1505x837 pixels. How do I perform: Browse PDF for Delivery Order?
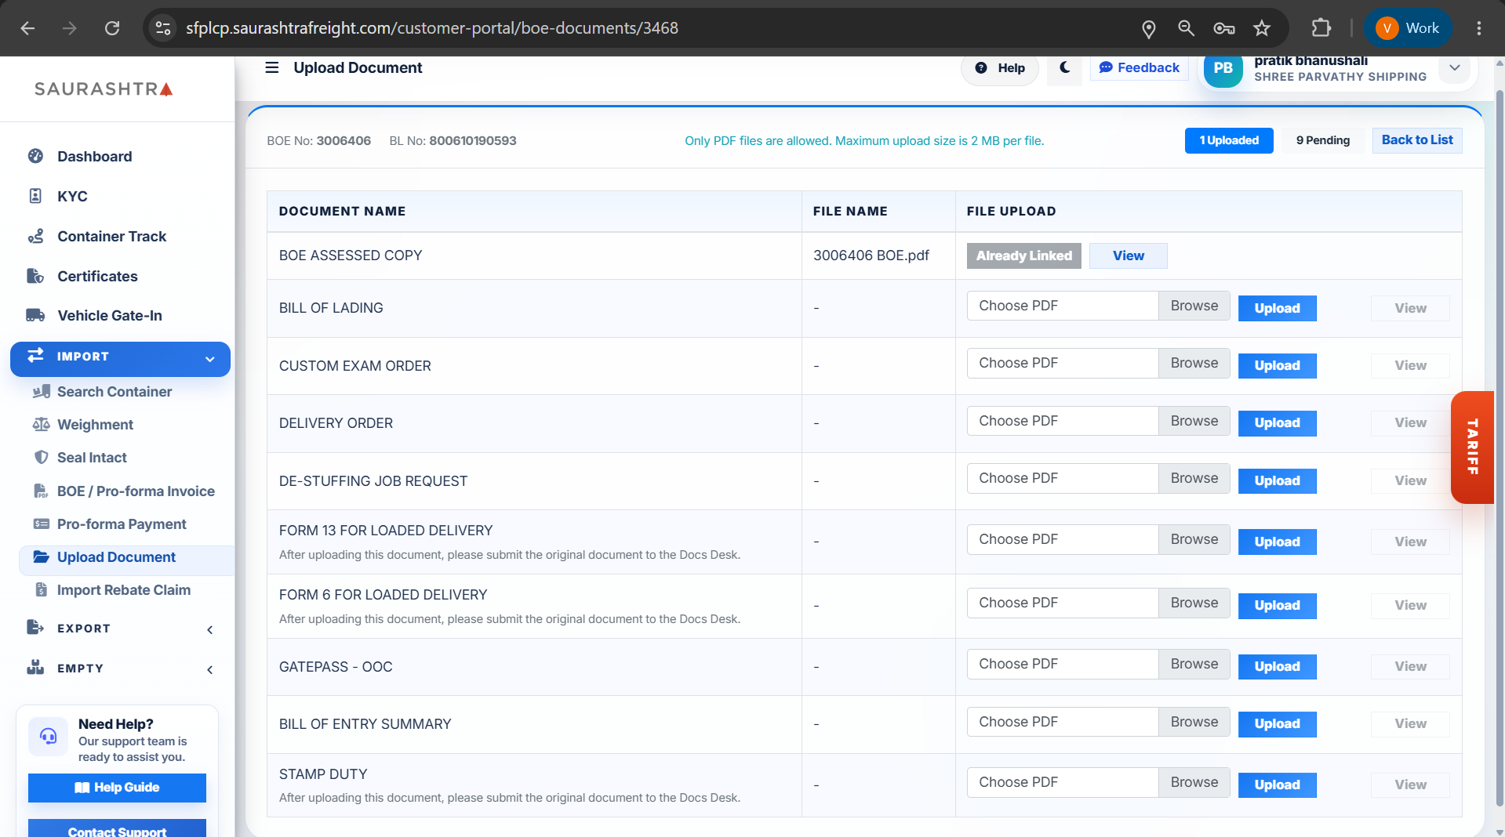click(x=1194, y=421)
